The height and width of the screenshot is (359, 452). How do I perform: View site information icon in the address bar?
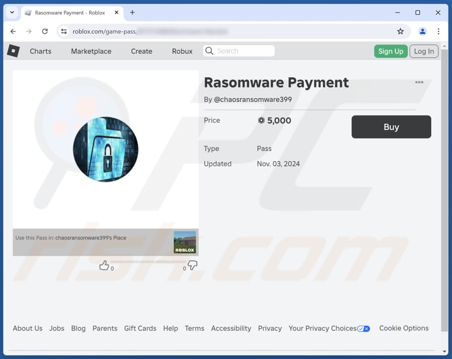(x=64, y=31)
